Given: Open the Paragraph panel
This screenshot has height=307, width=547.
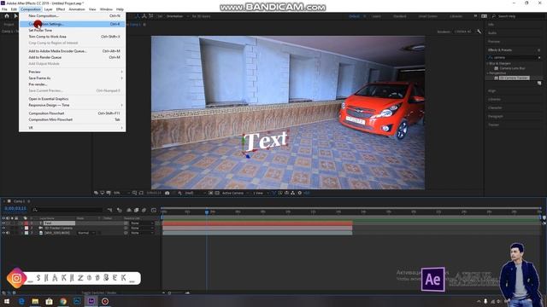Looking at the screenshot, I should (496, 116).
